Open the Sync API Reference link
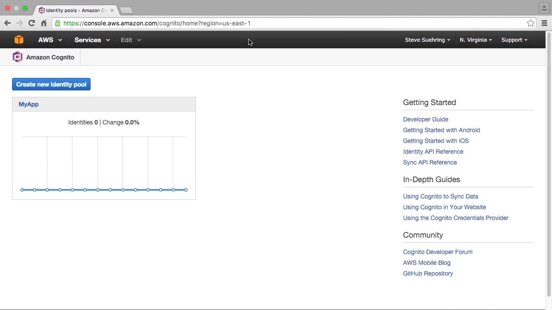 point(430,162)
